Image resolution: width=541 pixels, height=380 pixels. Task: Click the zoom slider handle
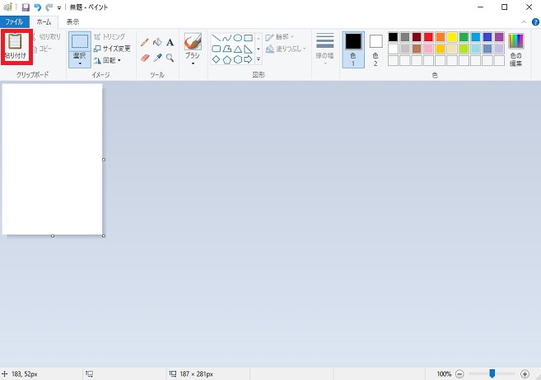[x=492, y=373]
